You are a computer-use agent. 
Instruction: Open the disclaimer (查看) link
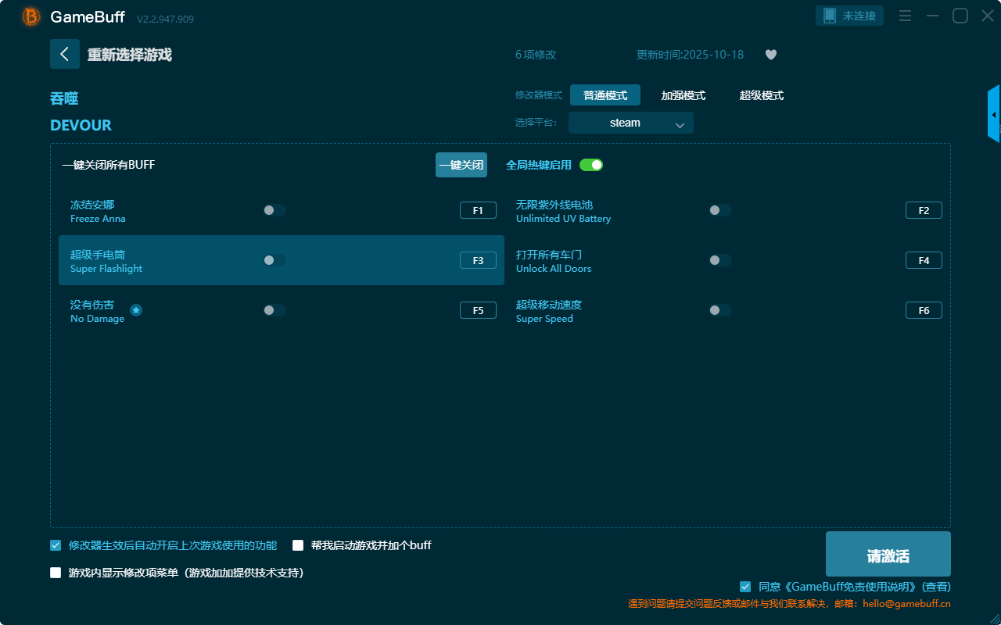(936, 587)
